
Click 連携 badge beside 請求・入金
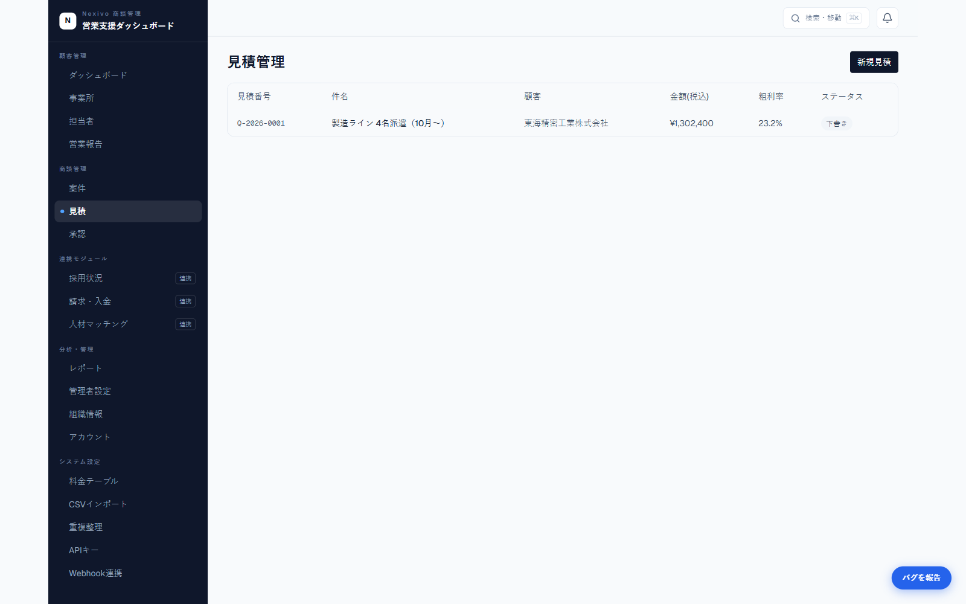pos(185,301)
